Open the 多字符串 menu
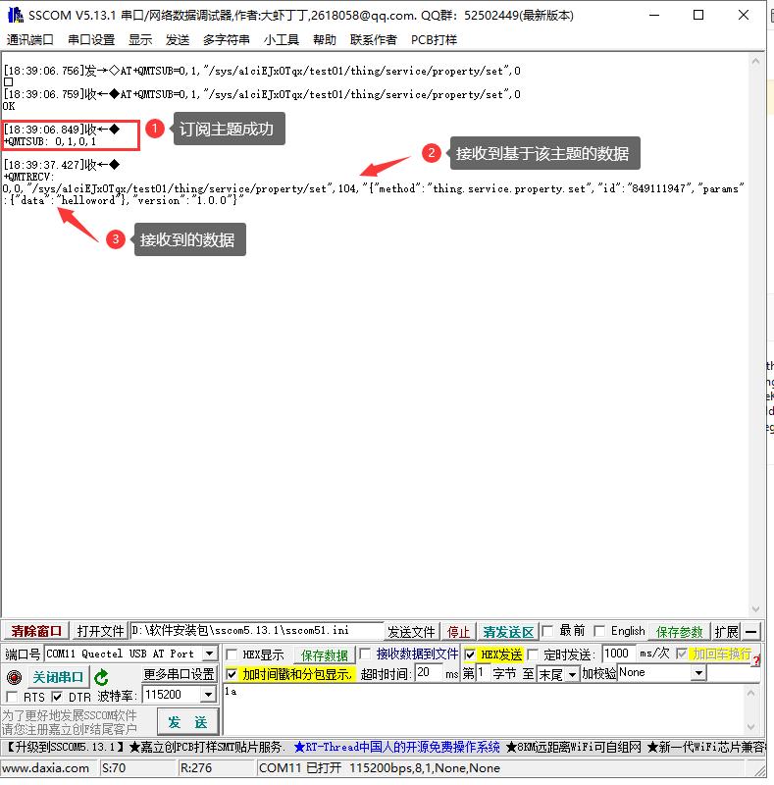The image size is (774, 785). coord(227,39)
